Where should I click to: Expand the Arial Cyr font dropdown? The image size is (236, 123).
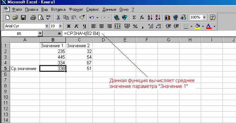pos(47,26)
